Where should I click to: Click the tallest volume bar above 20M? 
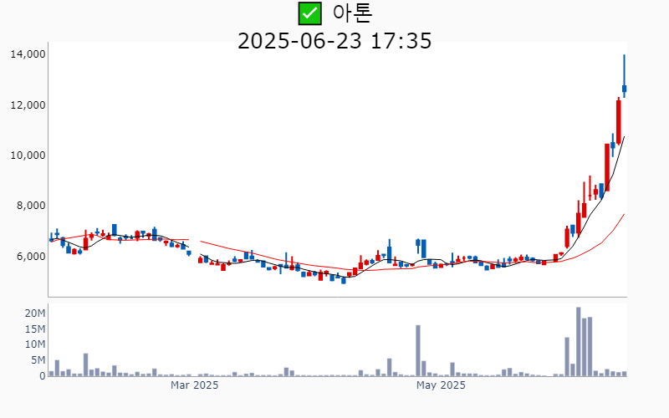tap(579, 342)
